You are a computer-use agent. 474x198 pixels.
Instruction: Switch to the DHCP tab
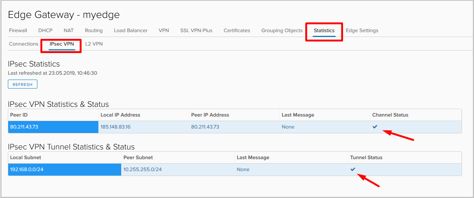45,30
